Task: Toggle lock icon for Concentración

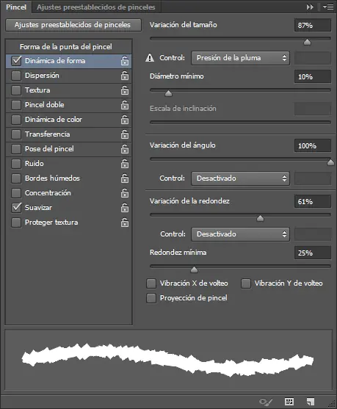Action: 125,193
